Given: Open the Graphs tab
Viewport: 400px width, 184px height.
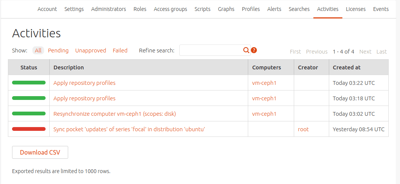Looking at the screenshot, I should coord(226,9).
